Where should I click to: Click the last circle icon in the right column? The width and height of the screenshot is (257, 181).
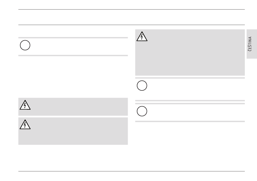(142, 111)
